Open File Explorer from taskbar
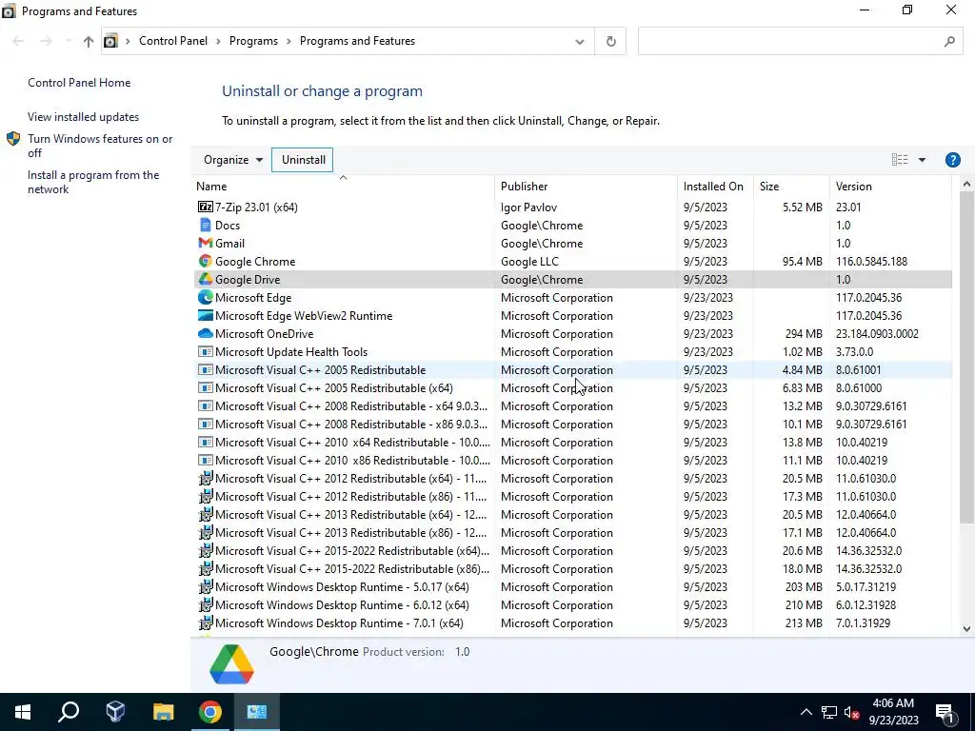Screen dimensions: 975x731 (163, 712)
